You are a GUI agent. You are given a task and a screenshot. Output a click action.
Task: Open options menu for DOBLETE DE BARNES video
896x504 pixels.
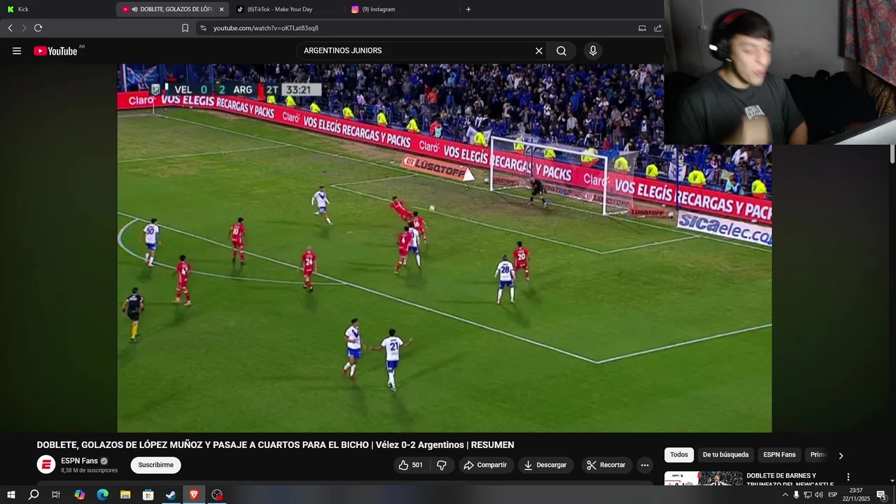[x=848, y=477]
